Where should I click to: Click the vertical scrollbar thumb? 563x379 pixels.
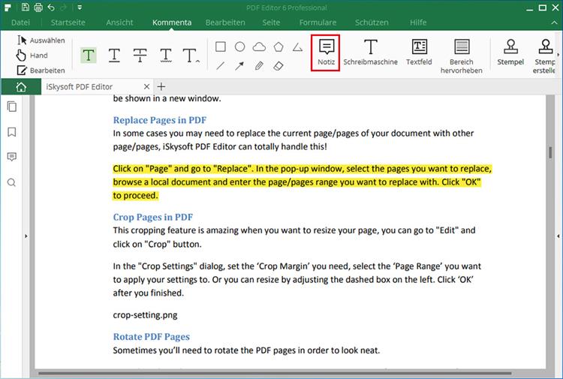tap(550, 152)
